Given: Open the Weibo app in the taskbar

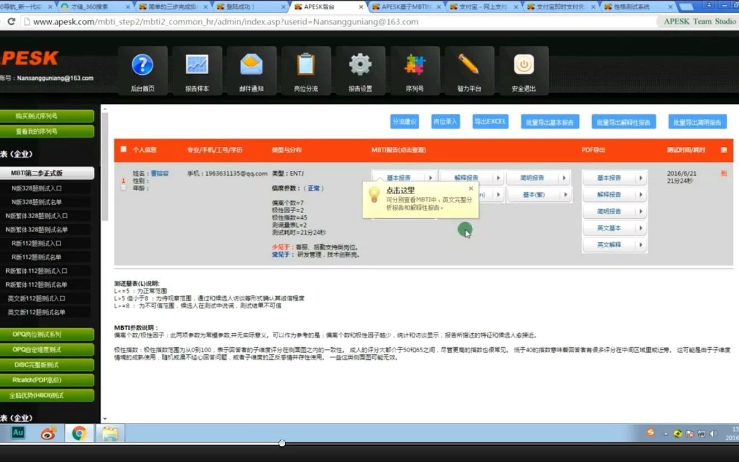Looking at the screenshot, I should 49,433.
